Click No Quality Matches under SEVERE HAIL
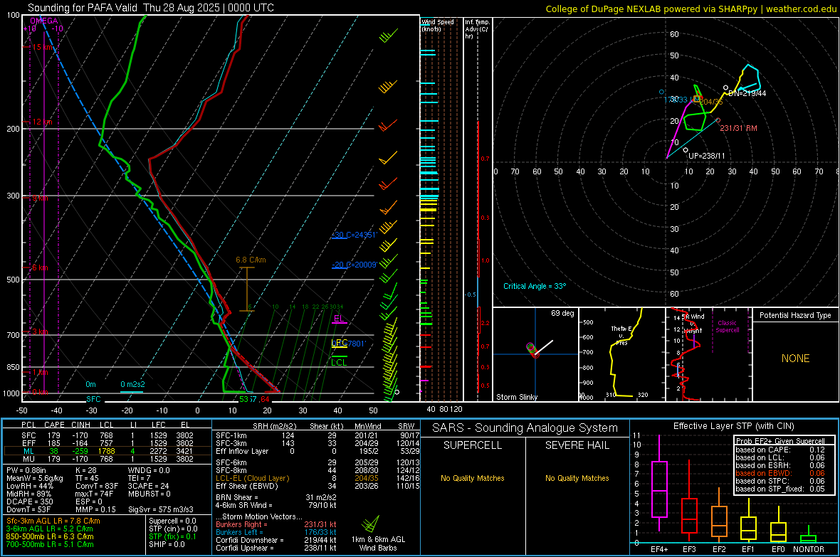 (x=577, y=478)
